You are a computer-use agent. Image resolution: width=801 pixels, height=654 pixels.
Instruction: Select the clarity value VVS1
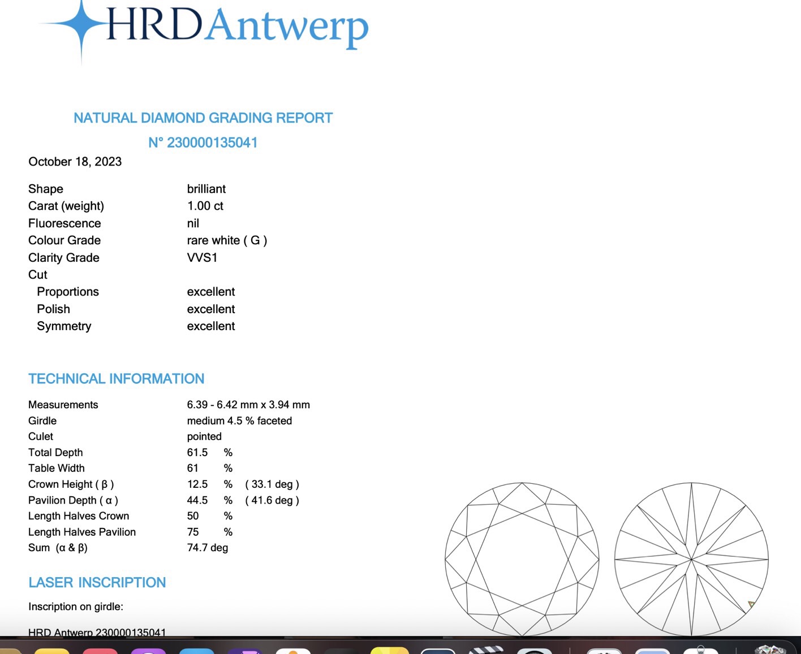[202, 258]
